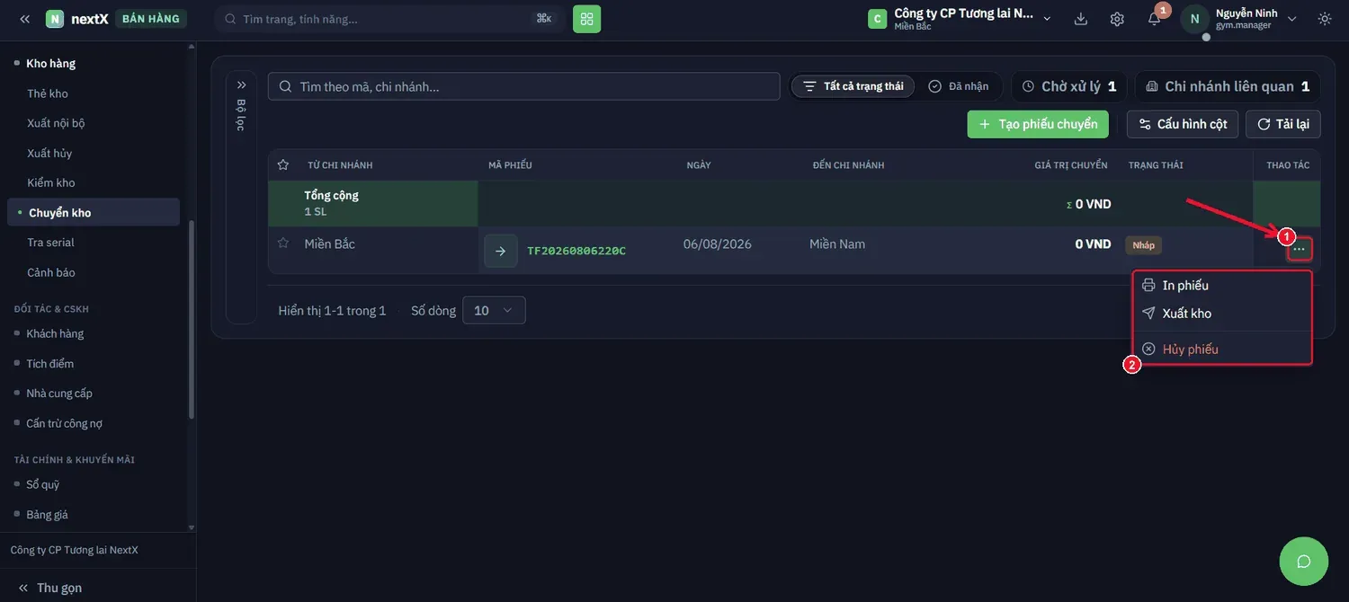Image resolution: width=1349 pixels, height=602 pixels.
Task: Click the arrow icon beside TF20260806220C
Action: pyautogui.click(x=501, y=251)
